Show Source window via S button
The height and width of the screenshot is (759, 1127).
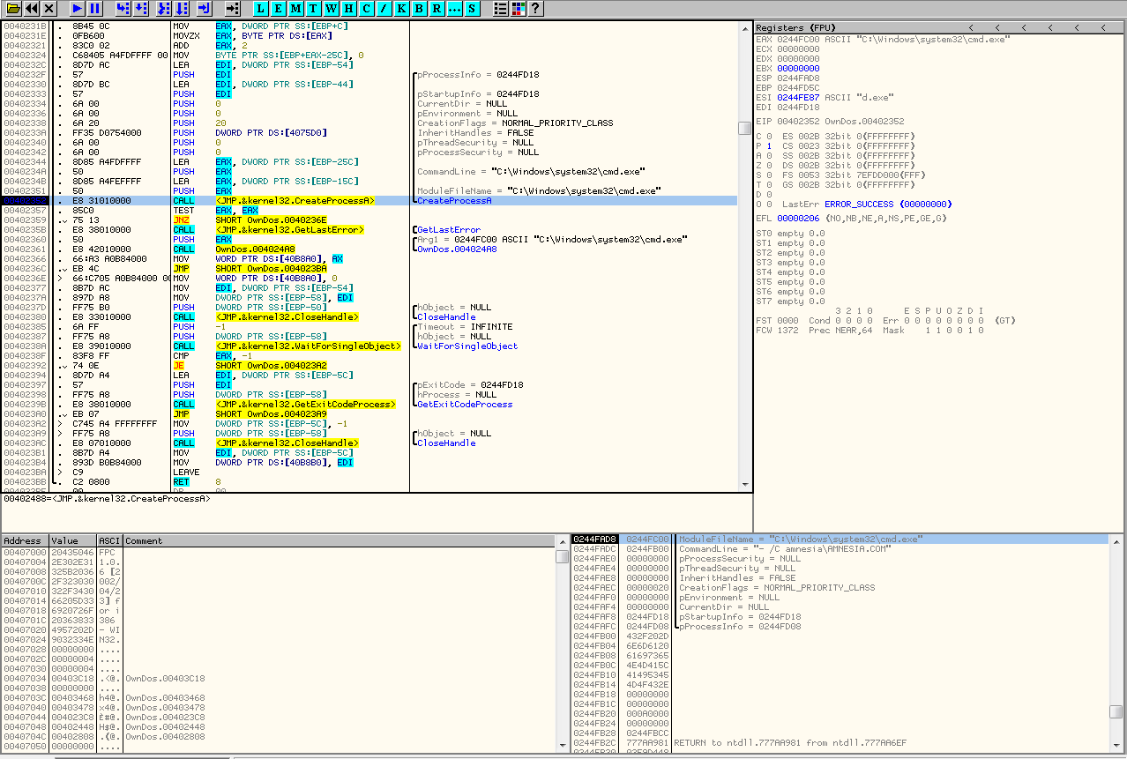coord(473,9)
